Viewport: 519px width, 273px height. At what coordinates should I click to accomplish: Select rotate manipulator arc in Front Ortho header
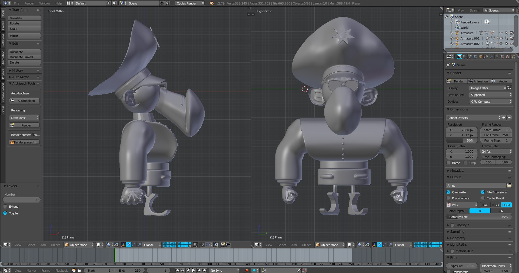(134, 245)
